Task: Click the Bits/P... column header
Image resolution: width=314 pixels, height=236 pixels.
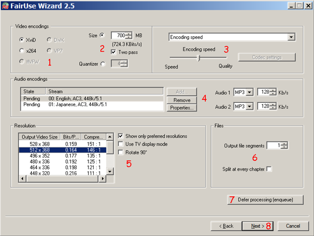Action: click(71, 137)
